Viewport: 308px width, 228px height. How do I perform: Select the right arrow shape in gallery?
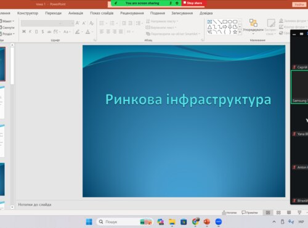pos(225,27)
